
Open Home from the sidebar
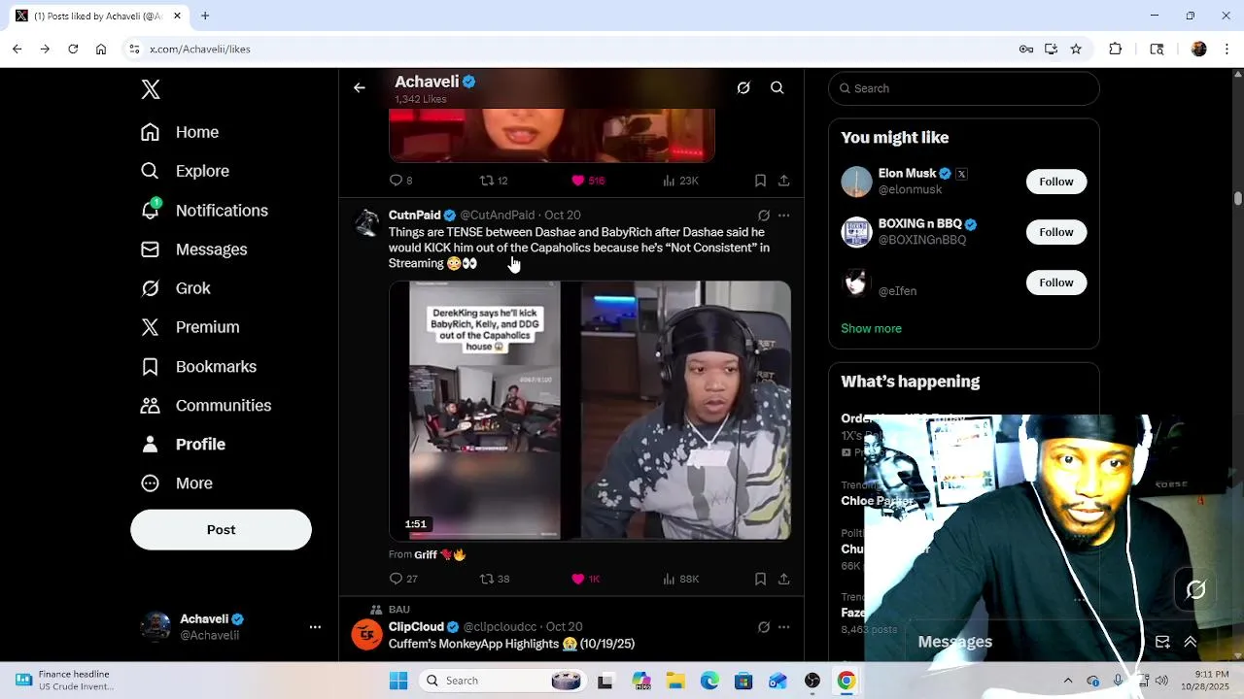click(180, 132)
